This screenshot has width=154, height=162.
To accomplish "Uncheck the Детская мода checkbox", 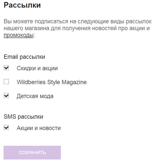I will 6,96.
